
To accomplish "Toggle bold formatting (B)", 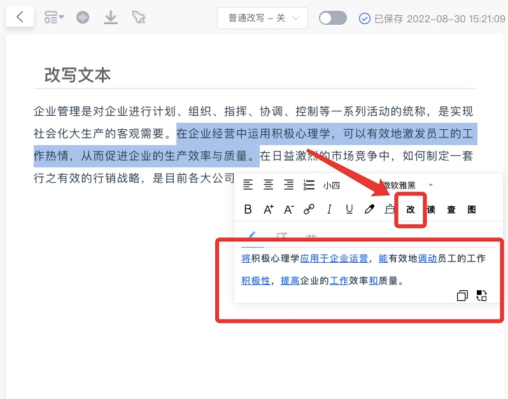I will pyautogui.click(x=248, y=209).
